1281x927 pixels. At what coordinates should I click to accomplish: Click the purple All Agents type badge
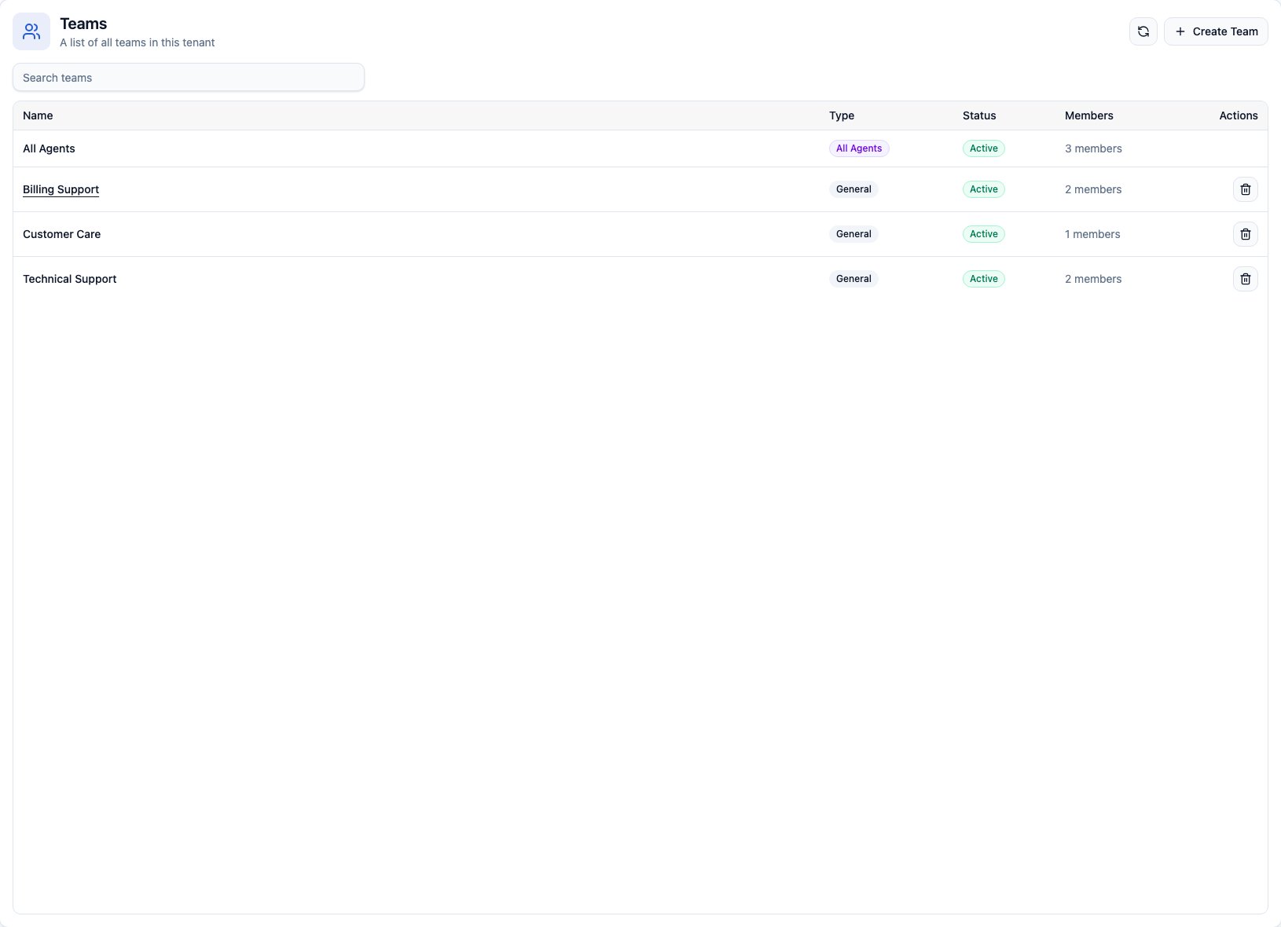[859, 148]
